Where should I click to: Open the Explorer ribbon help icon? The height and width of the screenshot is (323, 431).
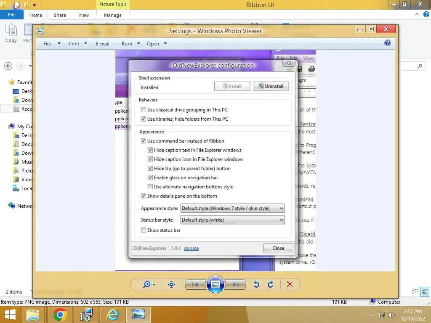[426, 15]
